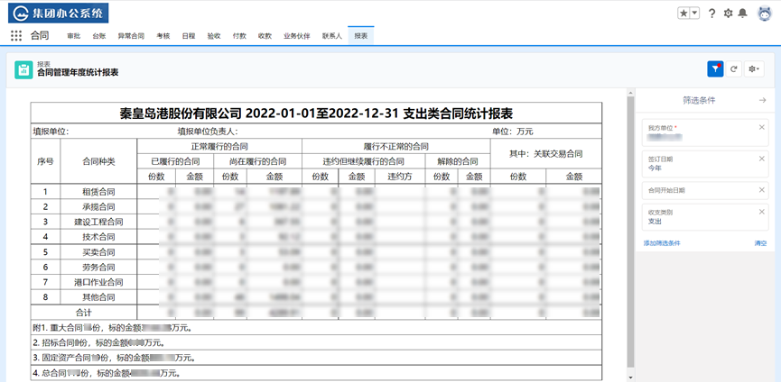Image resolution: width=781 pixels, height=382 pixels.
Task: Edit the 收支类别 支出 filter
Action: tap(705, 217)
